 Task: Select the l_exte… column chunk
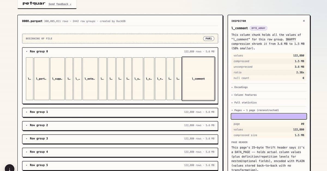click(90, 79)
